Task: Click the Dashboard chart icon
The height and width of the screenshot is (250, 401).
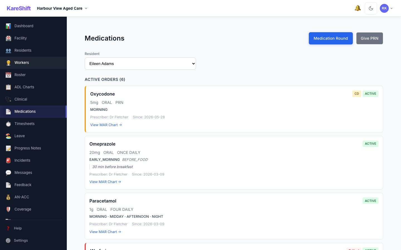Action: [x=8, y=26]
